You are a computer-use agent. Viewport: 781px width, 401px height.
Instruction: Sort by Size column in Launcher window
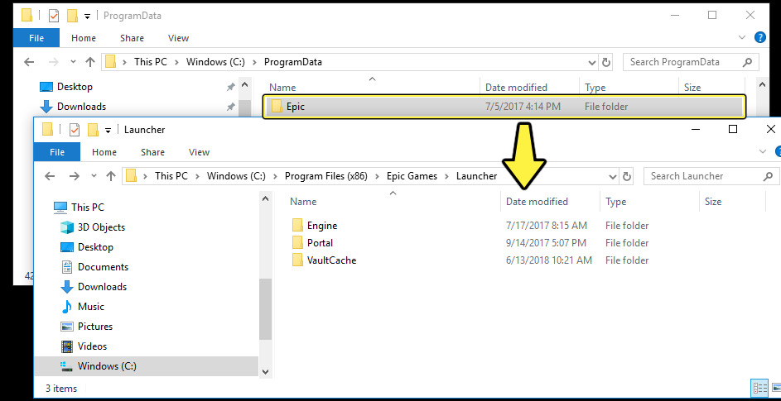point(713,202)
